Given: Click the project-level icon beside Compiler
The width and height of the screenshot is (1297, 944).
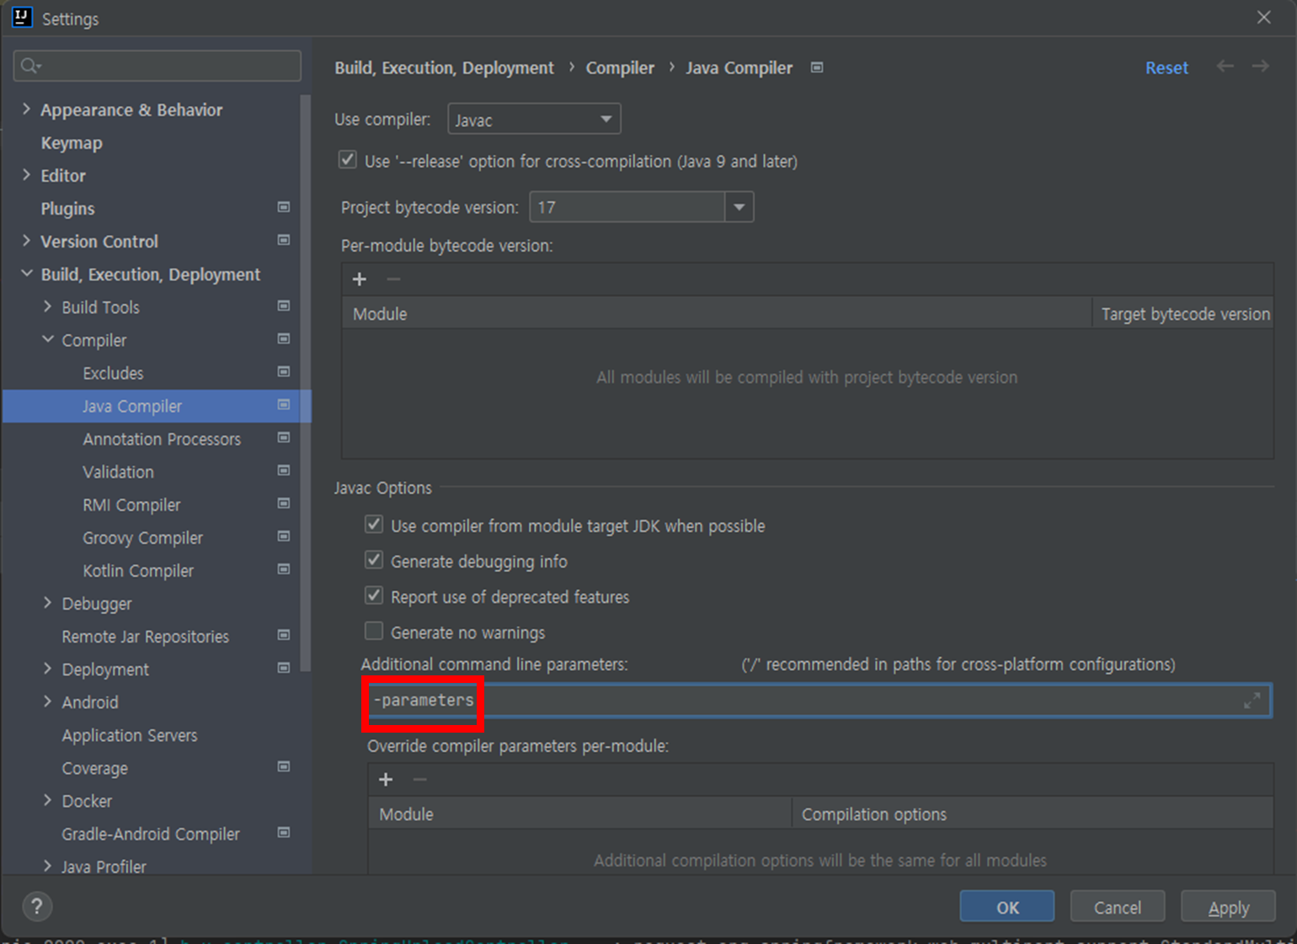Looking at the screenshot, I should (x=284, y=339).
